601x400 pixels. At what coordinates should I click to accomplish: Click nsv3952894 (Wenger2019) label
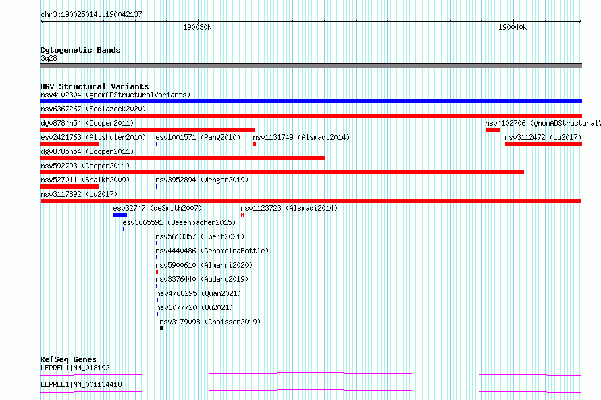coord(202,180)
